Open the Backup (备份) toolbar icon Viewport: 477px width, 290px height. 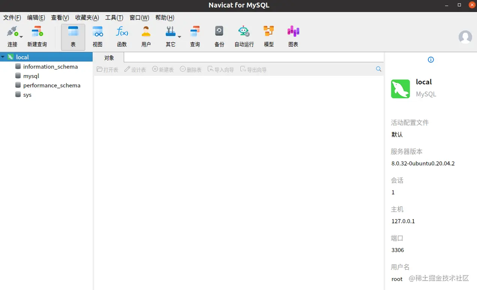tap(219, 36)
